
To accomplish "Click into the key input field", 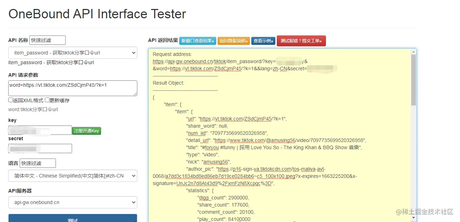I will click(x=40, y=130).
